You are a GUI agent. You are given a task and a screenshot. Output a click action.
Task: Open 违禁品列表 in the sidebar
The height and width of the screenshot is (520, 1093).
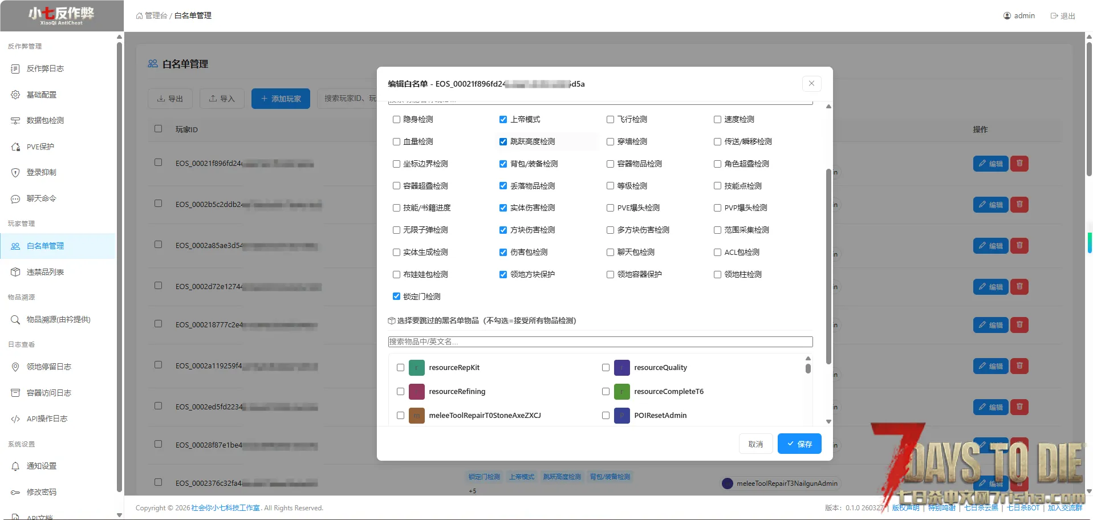pos(45,272)
